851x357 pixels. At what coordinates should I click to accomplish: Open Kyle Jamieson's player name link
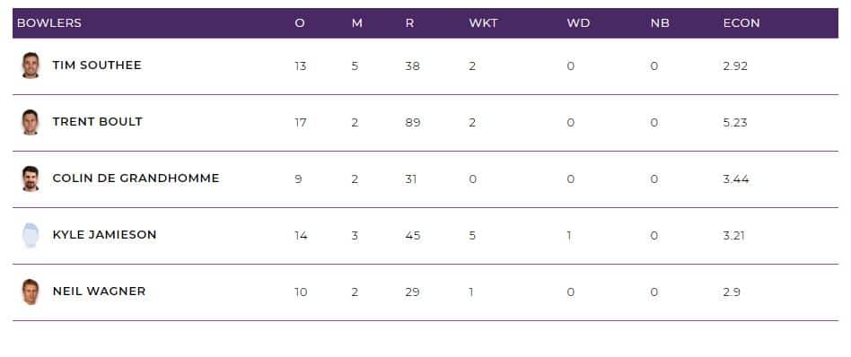tap(105, 234)
